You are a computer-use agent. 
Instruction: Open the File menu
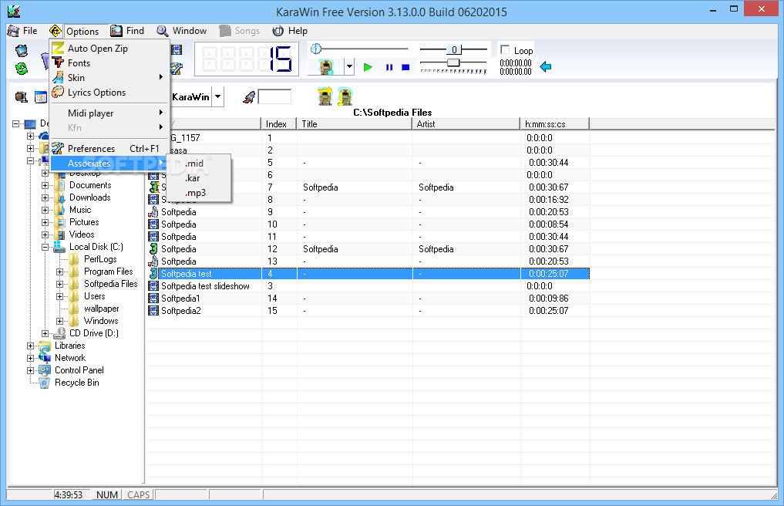(x=22, y=31)
